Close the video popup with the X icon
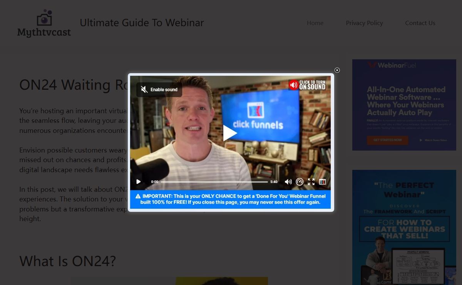 (337, 70)
